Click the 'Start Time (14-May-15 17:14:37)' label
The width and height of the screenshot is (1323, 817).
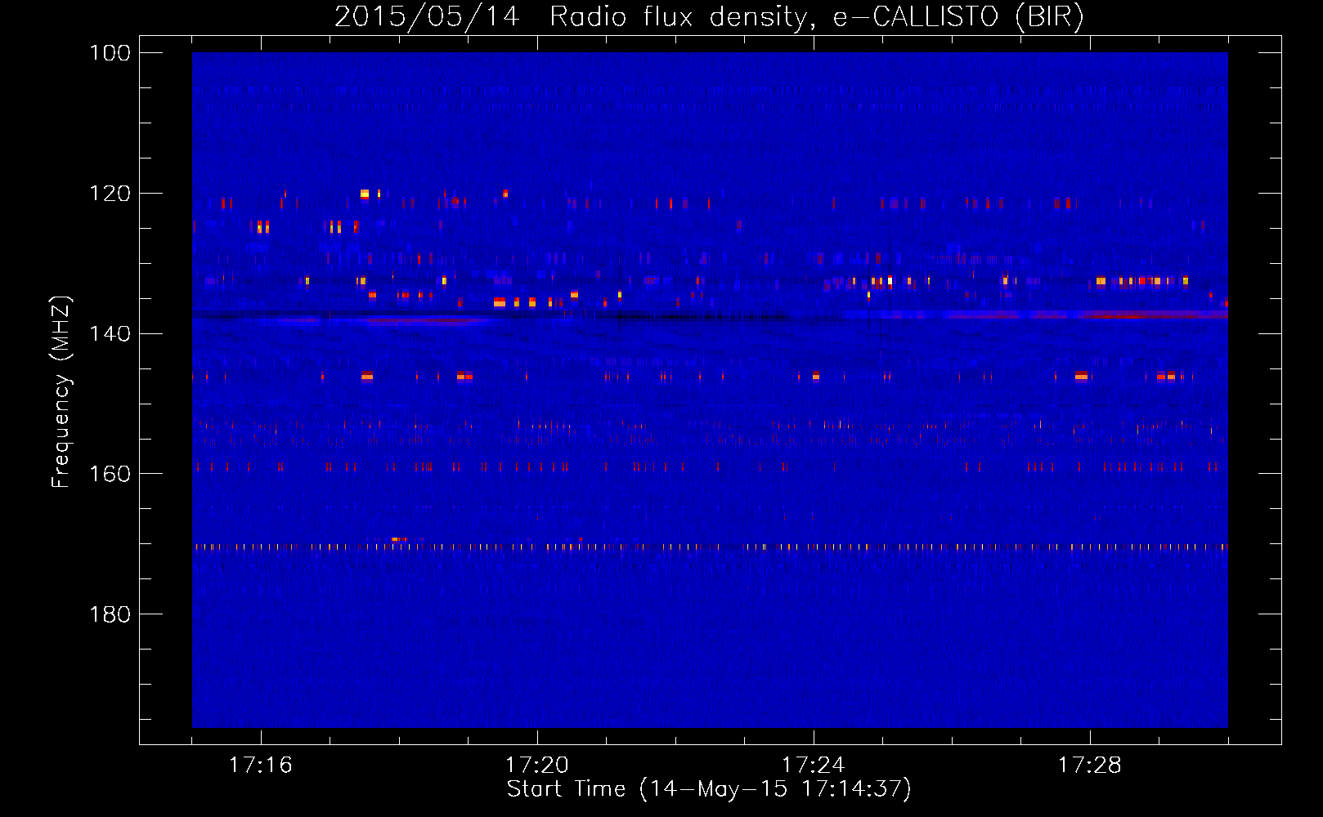[x=708, y=789]
